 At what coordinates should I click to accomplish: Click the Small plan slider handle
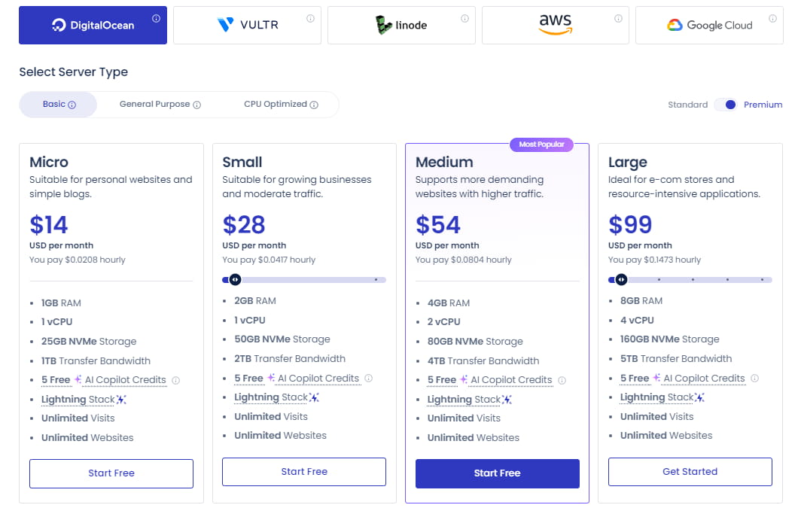[x=236, y=279]
